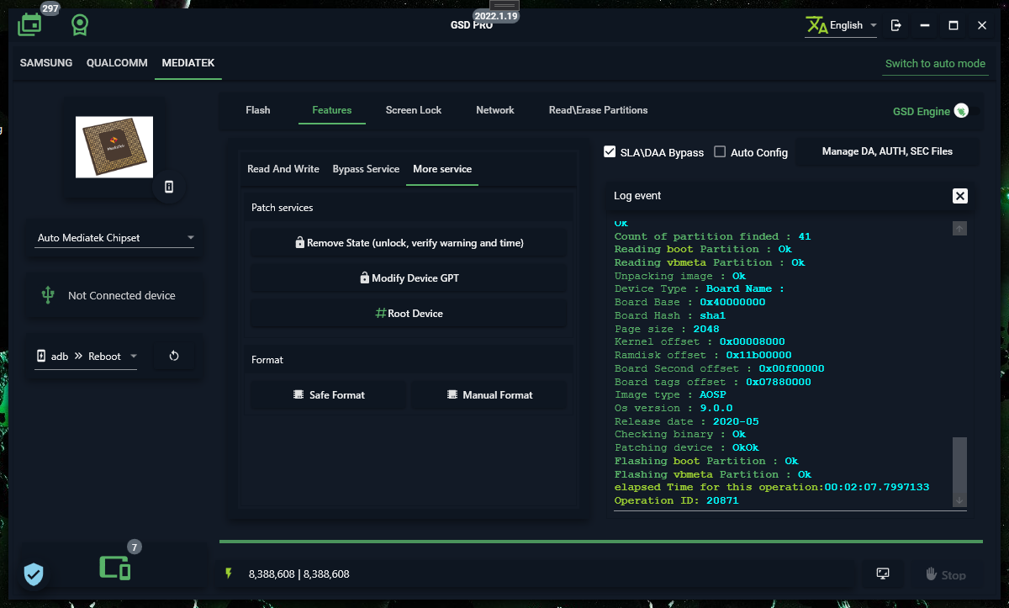Select the MEDIATEK tab
This screenshot has width=1009, height=608.
click(188, 63)
